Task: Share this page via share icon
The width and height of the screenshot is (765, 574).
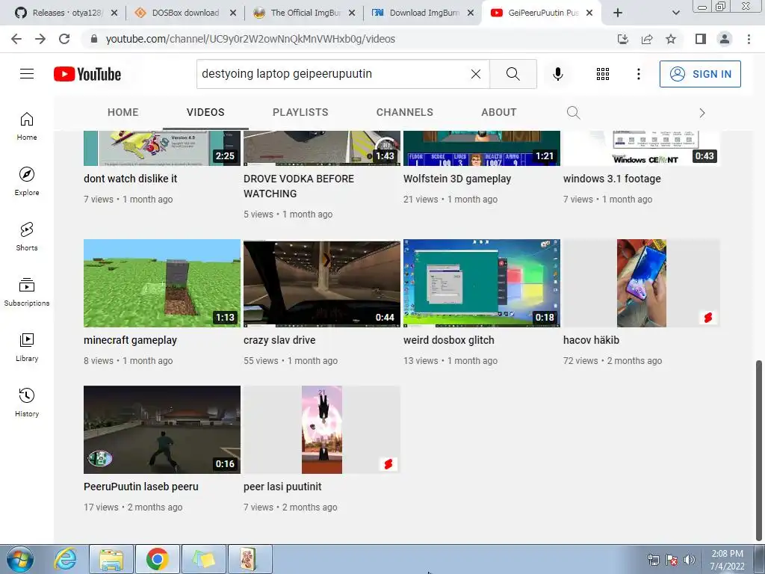Action: pyautogui.click(x=647, y=39)
